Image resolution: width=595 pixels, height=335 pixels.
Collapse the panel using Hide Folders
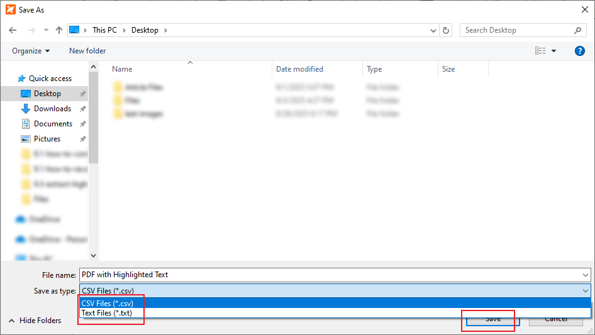[x=35, y=321]
